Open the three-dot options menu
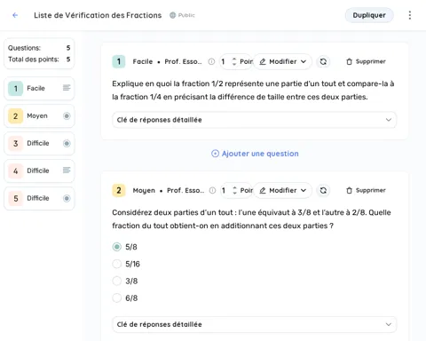The height and width of the screenshot is (341, 426). pyautogui.click(x=410, y=15)
